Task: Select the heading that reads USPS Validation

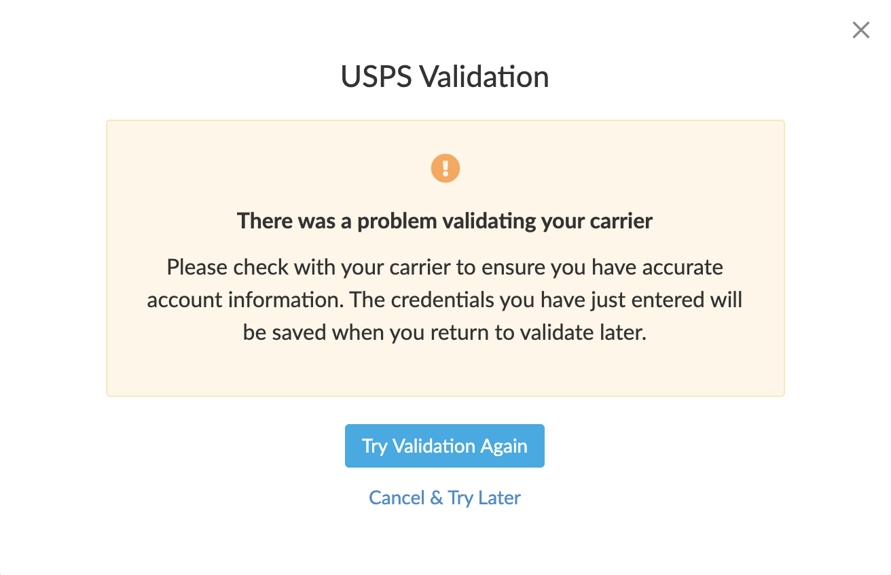Action: pyautogui.click(x=445, y=77)
